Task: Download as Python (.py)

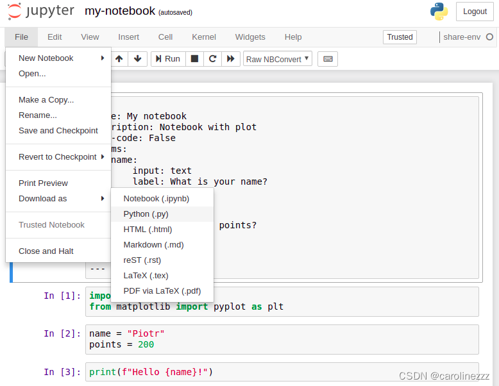Action: coord(162,214)
